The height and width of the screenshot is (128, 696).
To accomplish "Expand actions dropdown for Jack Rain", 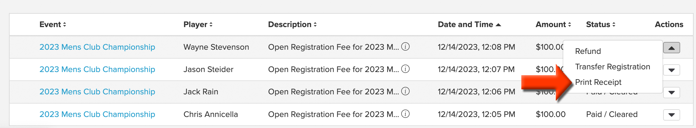I will tap(671, 93).
